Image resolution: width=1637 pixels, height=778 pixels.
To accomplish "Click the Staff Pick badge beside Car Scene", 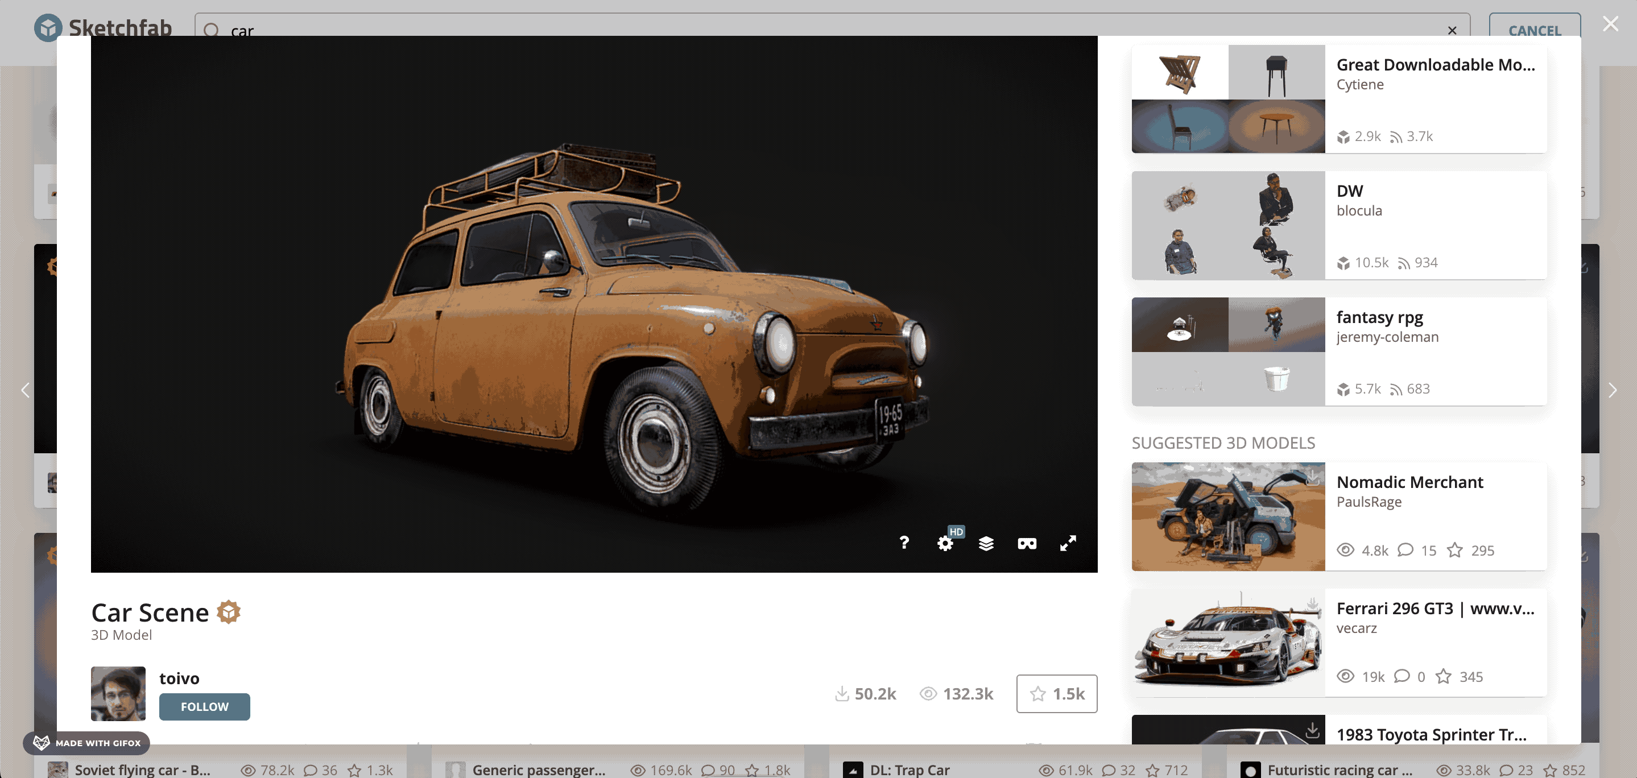I will 229,612.
